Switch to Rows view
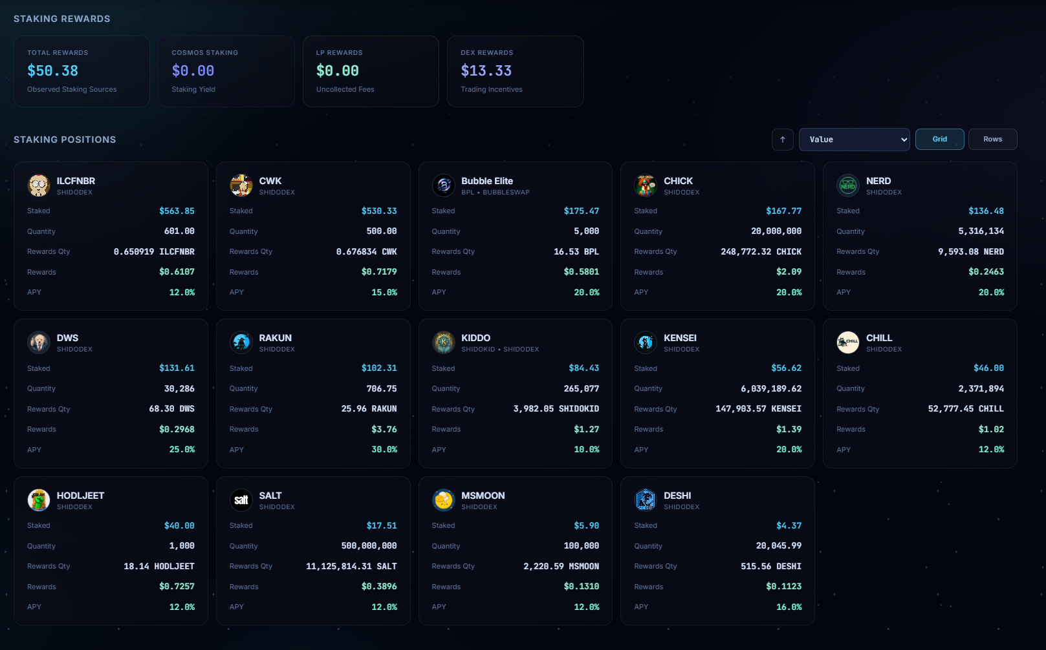The height and width of the screenshot is (650, 1046). pyautogui.click(x=992, y=139)
